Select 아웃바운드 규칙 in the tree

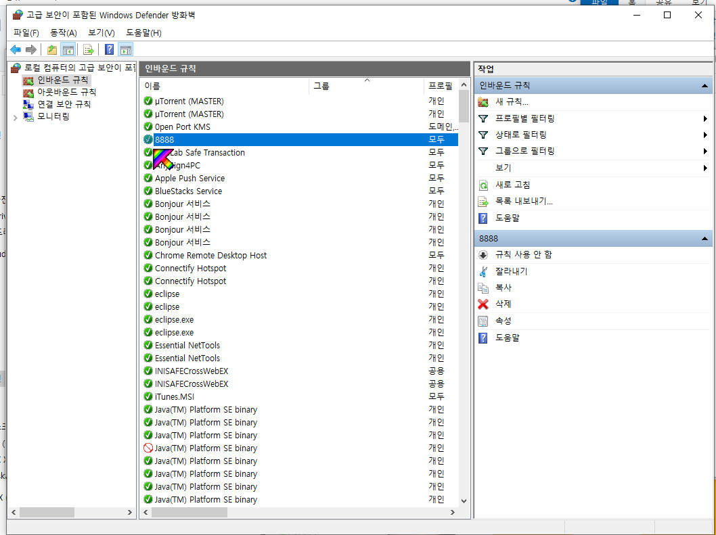67,92
